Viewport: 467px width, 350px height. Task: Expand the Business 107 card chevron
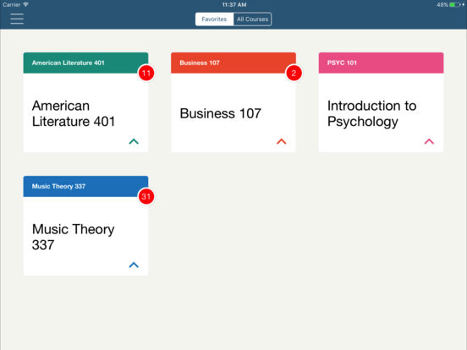click(282, 141)
